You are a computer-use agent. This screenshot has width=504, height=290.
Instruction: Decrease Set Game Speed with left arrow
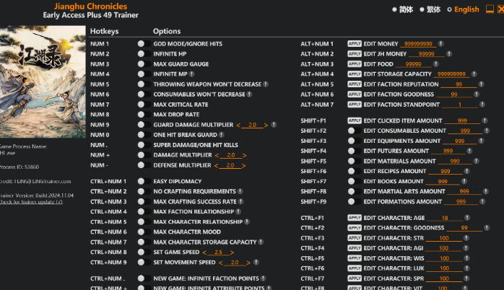(206, 252)
